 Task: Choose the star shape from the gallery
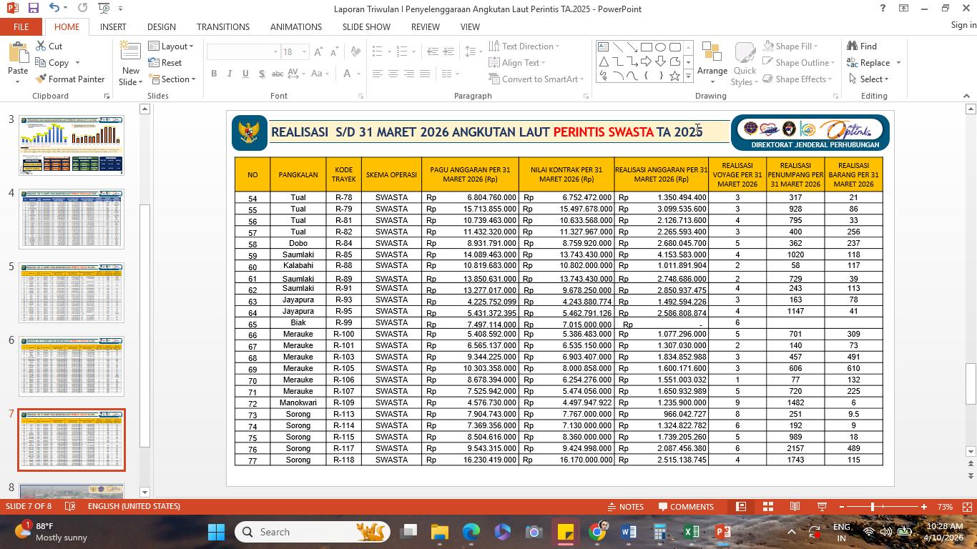click(674, 75)
